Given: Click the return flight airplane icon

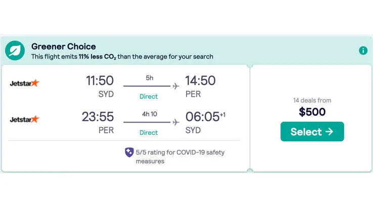Looking at the screenshot, I should 176,122.
